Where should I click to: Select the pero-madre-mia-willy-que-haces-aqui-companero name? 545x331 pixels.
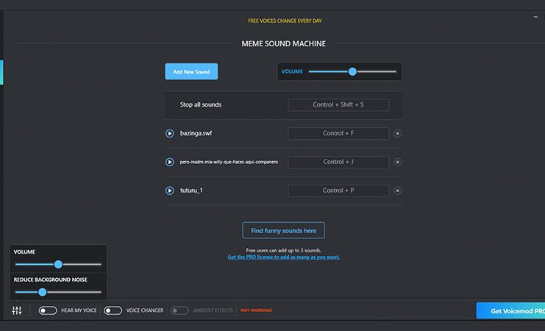229,162
